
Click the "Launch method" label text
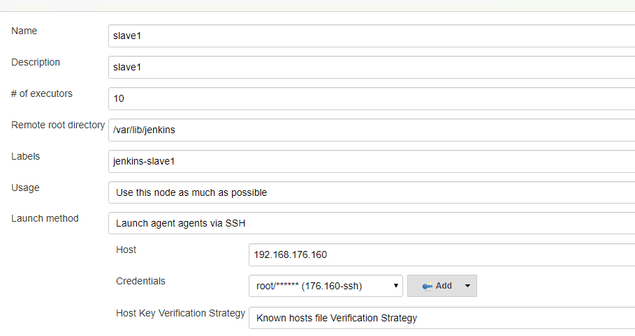(45, 218)
